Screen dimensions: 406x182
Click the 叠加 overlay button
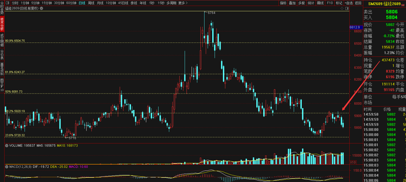click(292, 3)
